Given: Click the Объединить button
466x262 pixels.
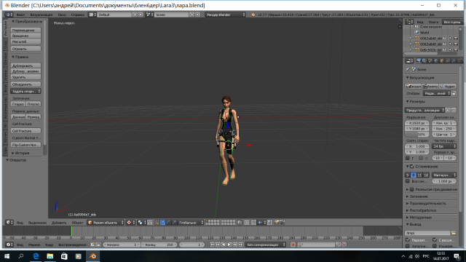Looking at the screenshot, I should [25, 84].
